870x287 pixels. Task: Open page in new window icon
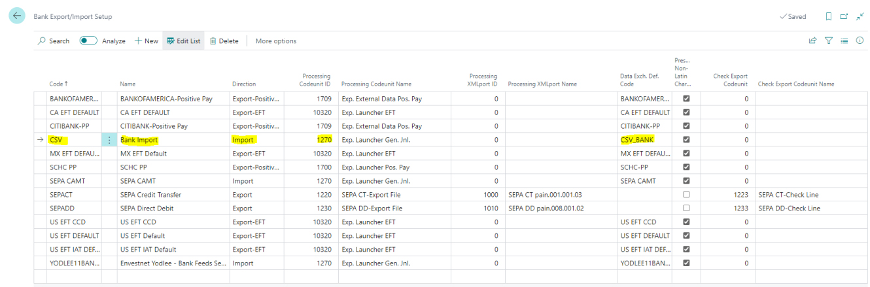[x=844, y=16]
